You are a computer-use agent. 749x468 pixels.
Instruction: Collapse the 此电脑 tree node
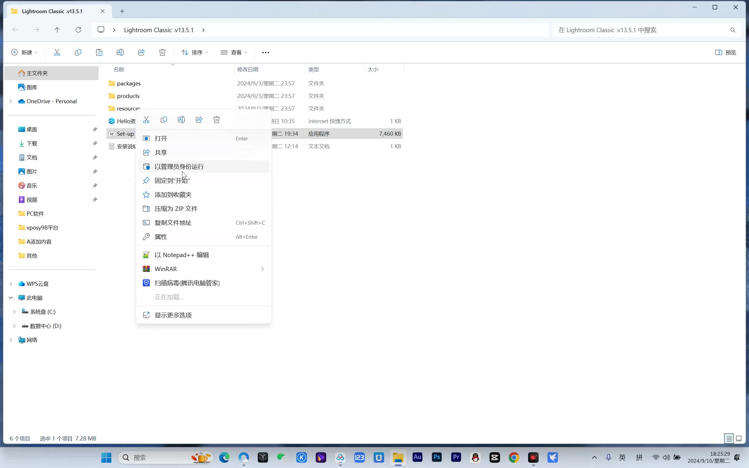11,298
